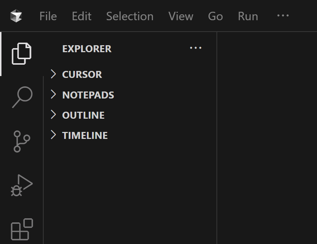Open the Go menu
The width and height of the screenshot is (317, 244).
click(215, 16)
